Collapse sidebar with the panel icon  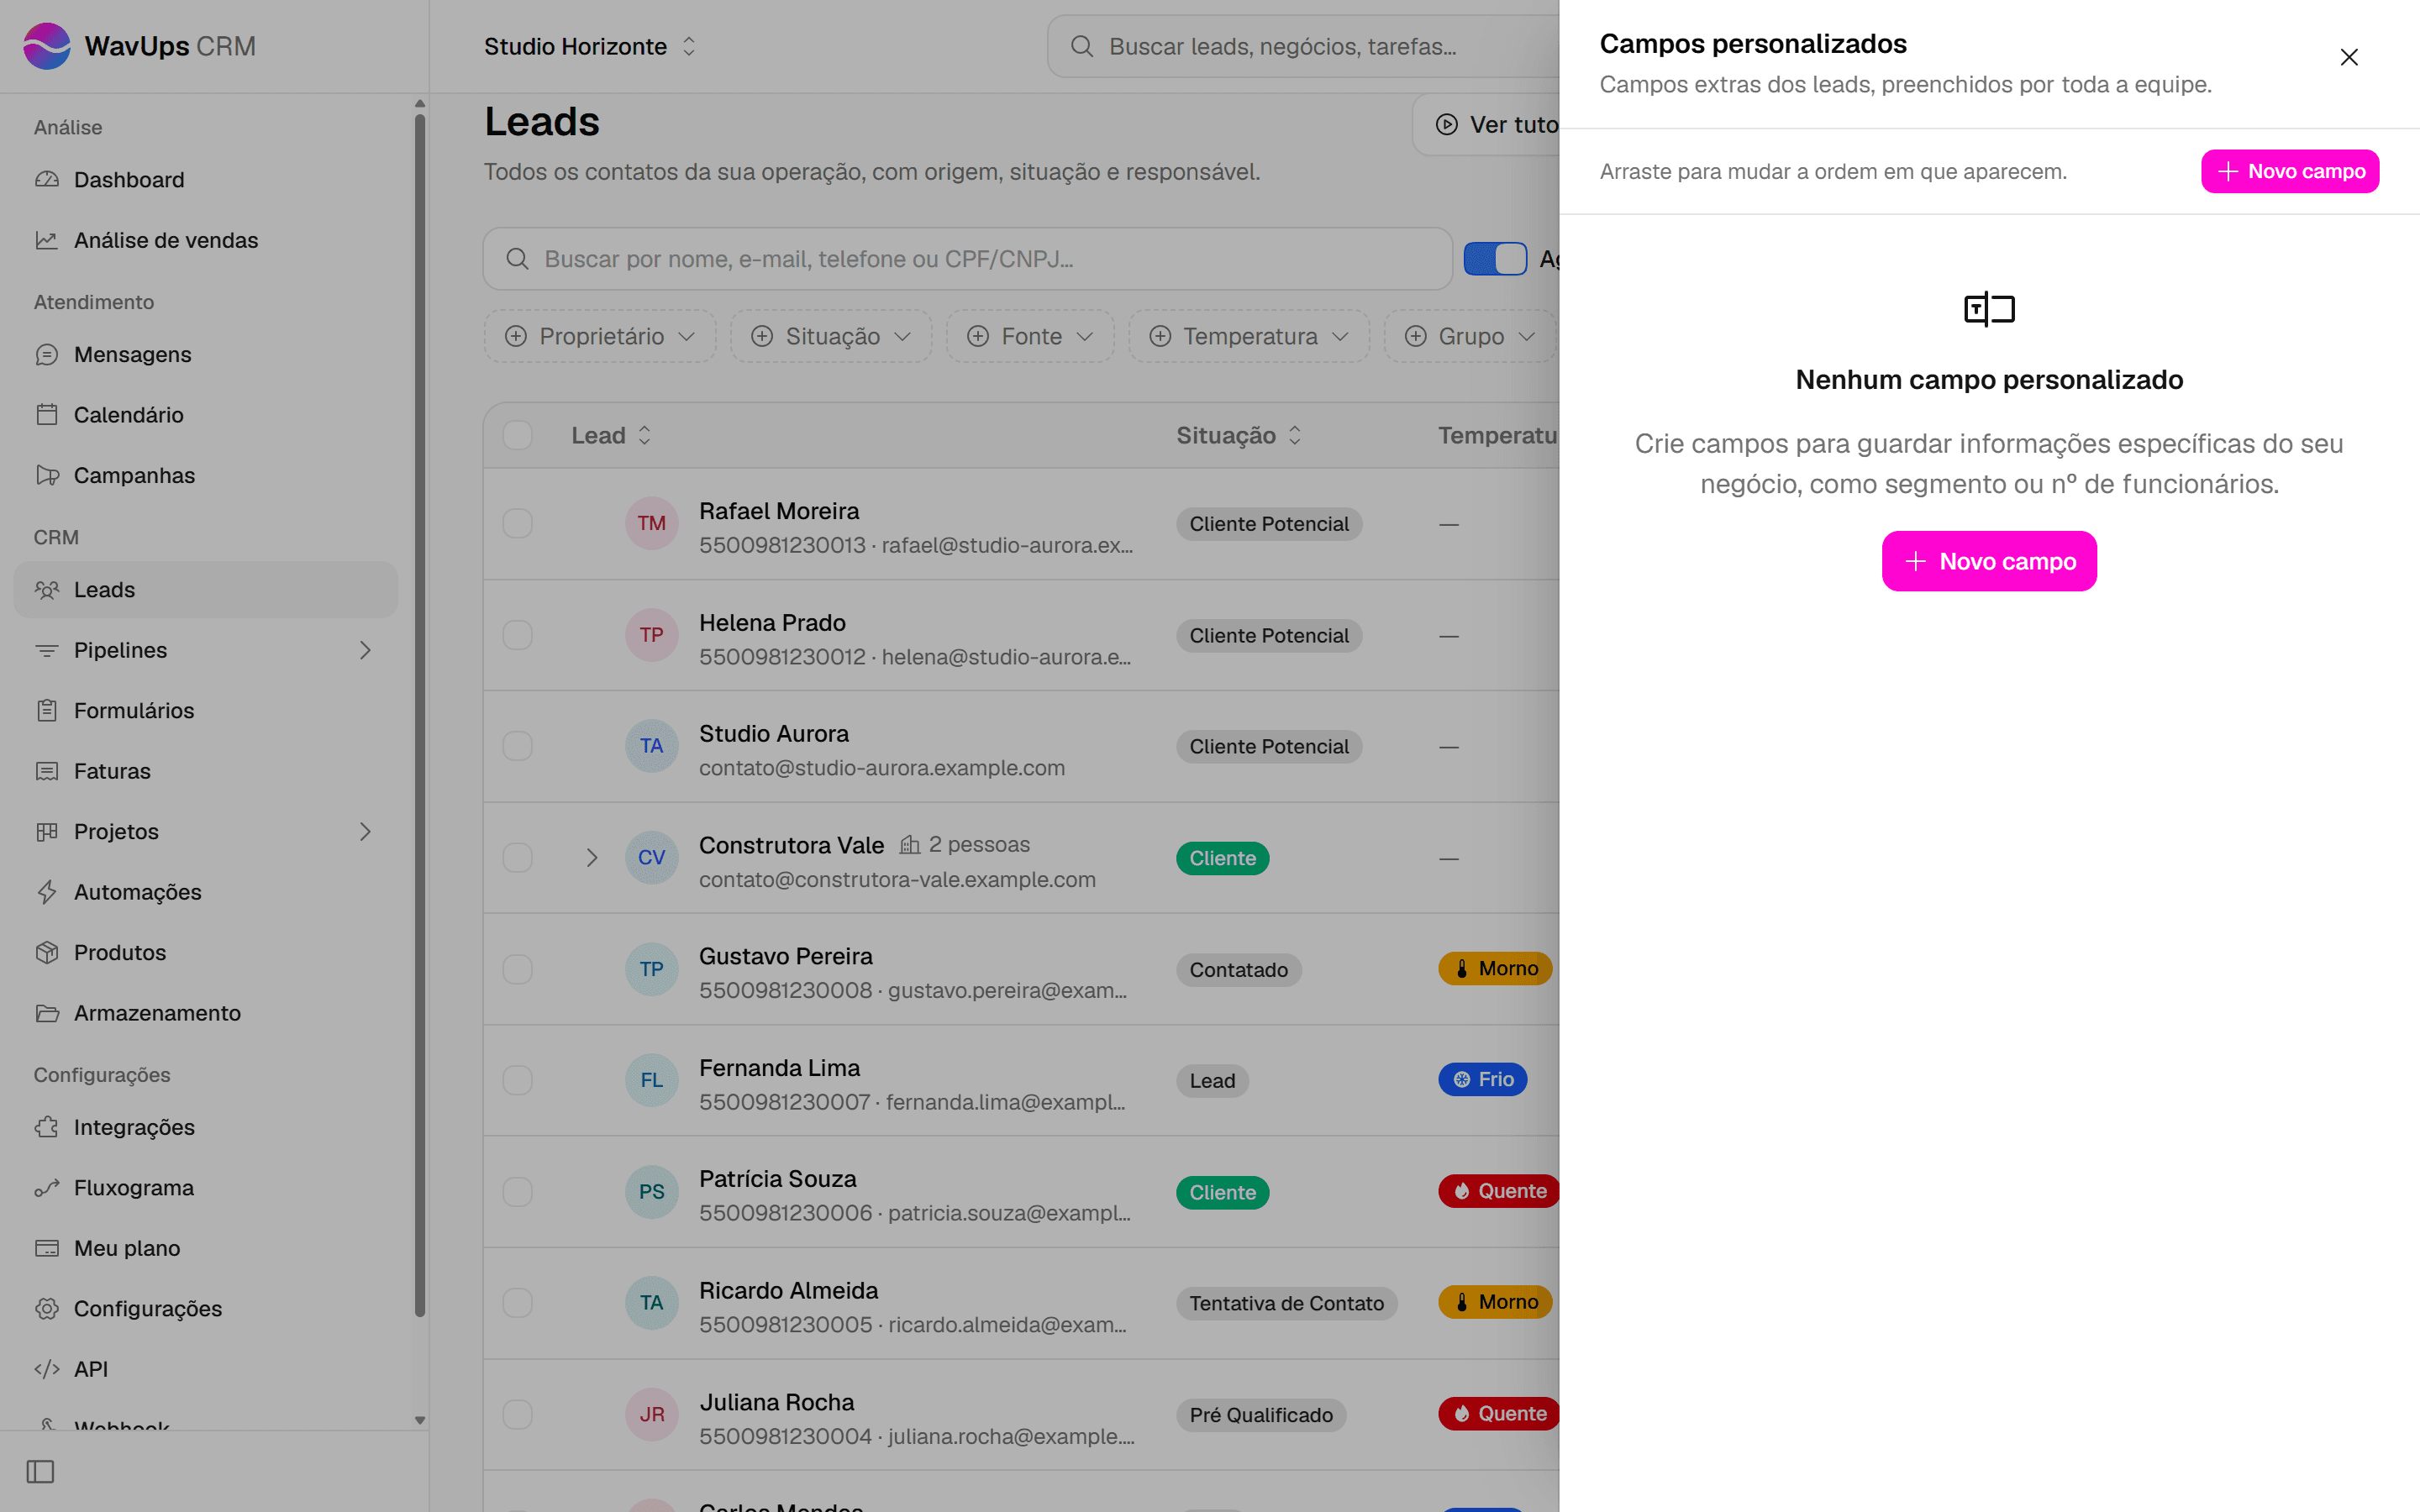point(40,1471)
